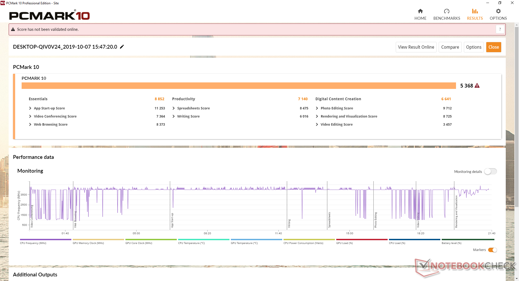519x281 pixels.
Task: Go to the OPTIONS tab label
Action: [x=498, y=18]
